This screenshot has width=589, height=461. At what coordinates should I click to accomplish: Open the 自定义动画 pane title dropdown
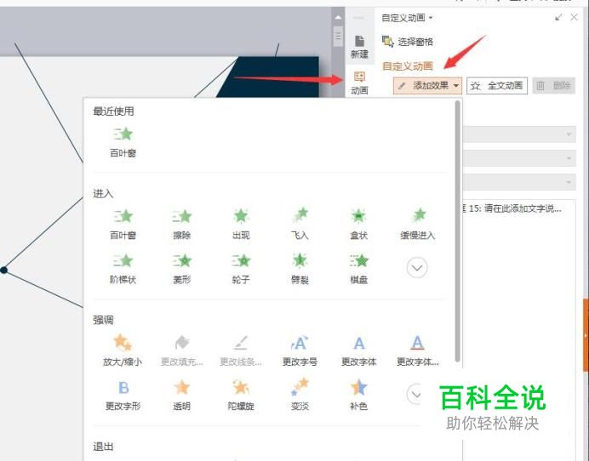pyautogui.click(x=407, y=18)
